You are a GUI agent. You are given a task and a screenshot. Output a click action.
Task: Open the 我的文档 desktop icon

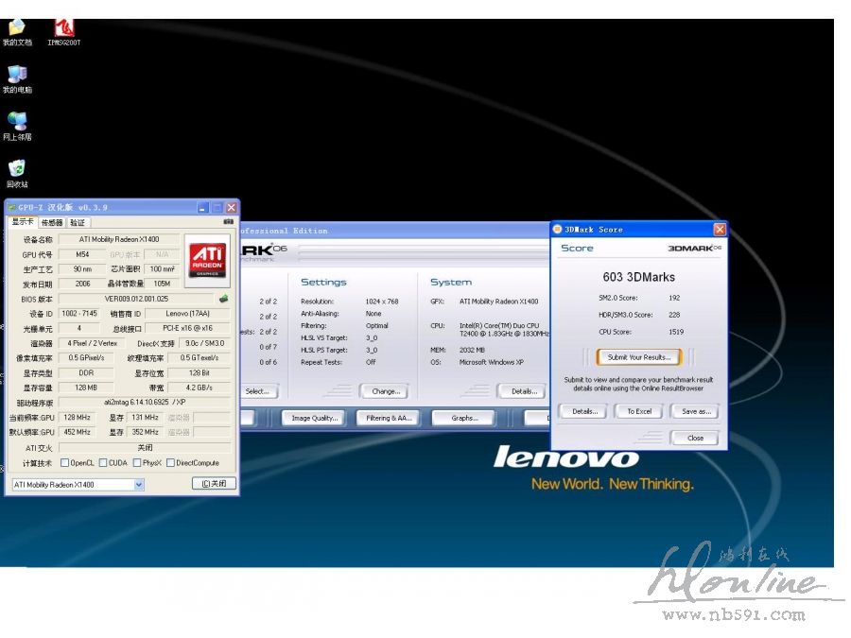pos(17,29)
